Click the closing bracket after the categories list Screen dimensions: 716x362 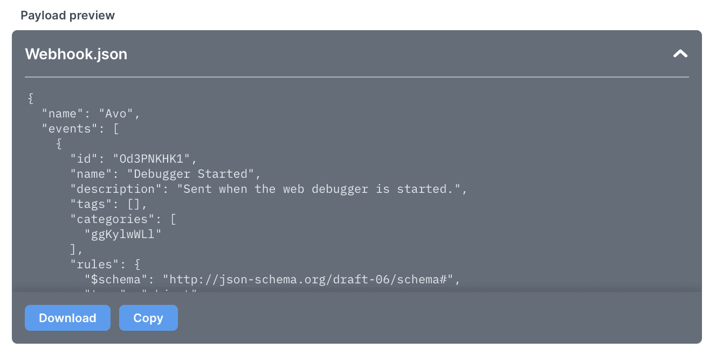click(73, 249)
